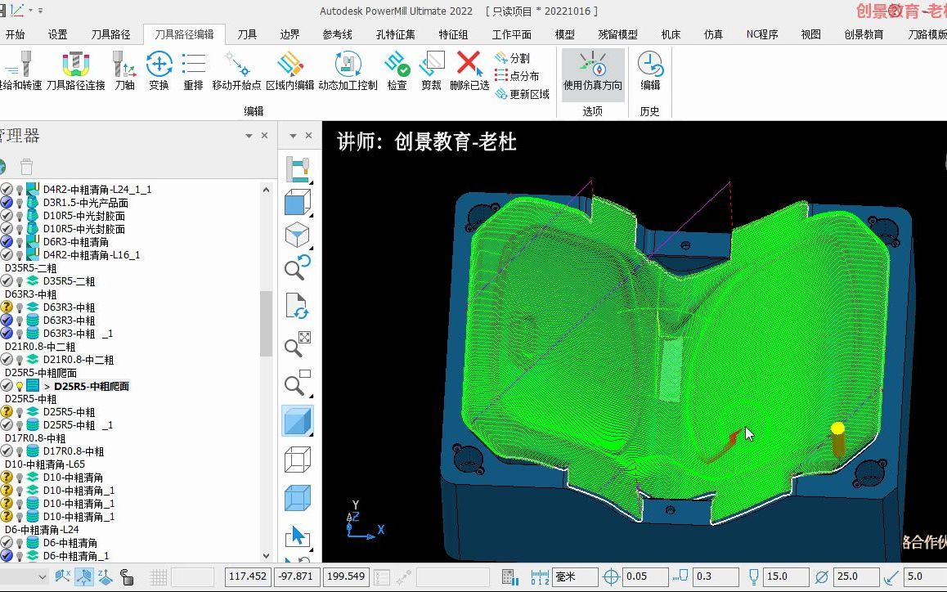Click the recycle bin icon in explorer
947x592 pixels.
[x=26, y=166]
